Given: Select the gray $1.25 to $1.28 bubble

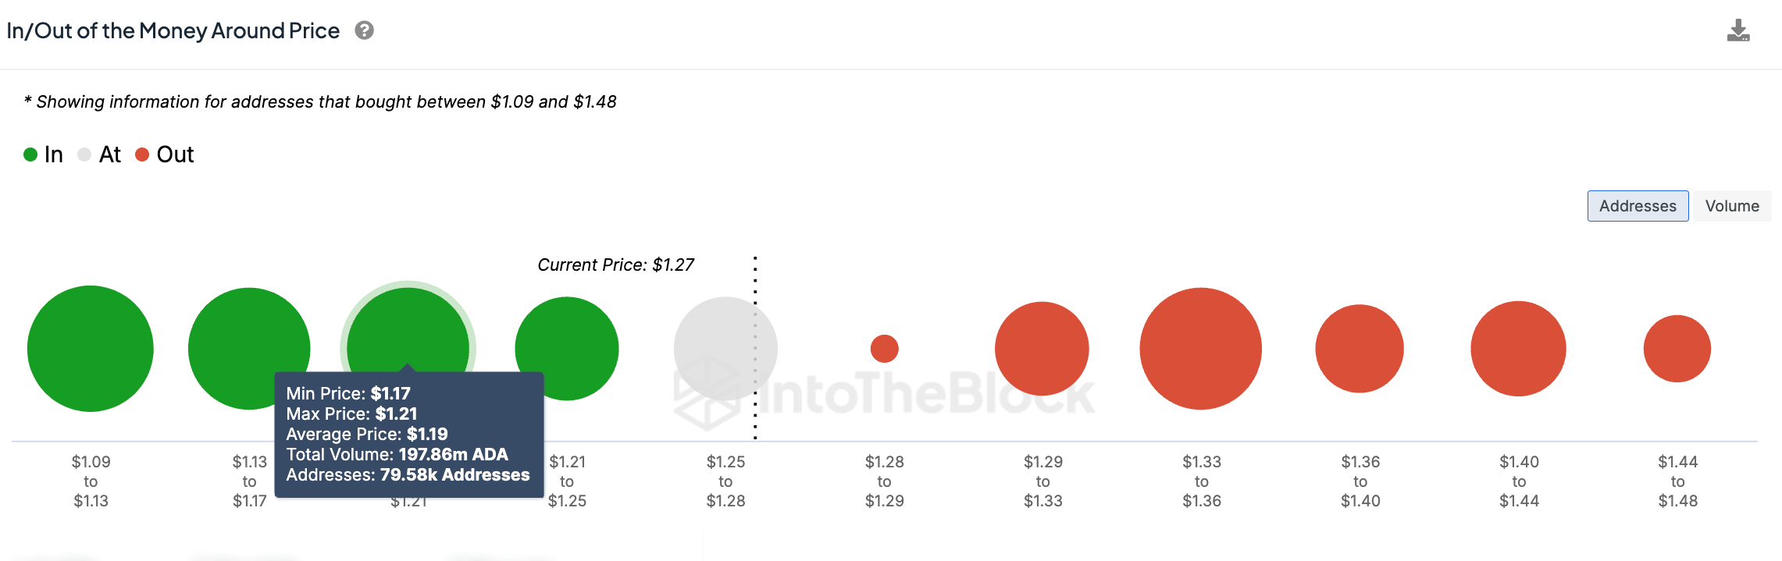Looking at the screenshot, I should (x=725, y=349).
